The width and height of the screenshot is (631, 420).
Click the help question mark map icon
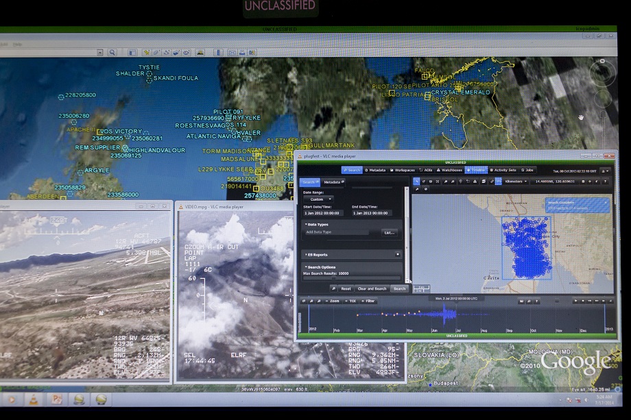click(x=605, y=182)
